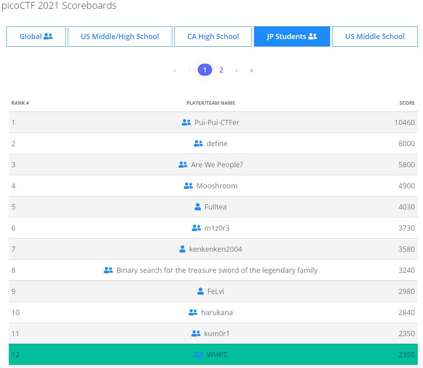Select the JP Students tab
Image resolution: width=423 pixels, height=368 pixels.
tap(292, 36)
